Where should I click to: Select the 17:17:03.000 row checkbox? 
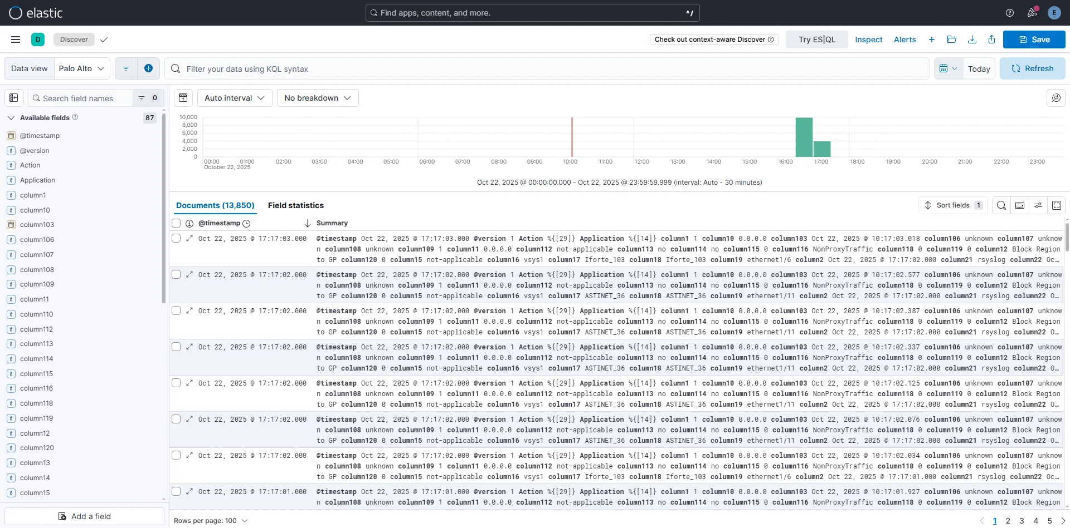[x=176, y=238]
